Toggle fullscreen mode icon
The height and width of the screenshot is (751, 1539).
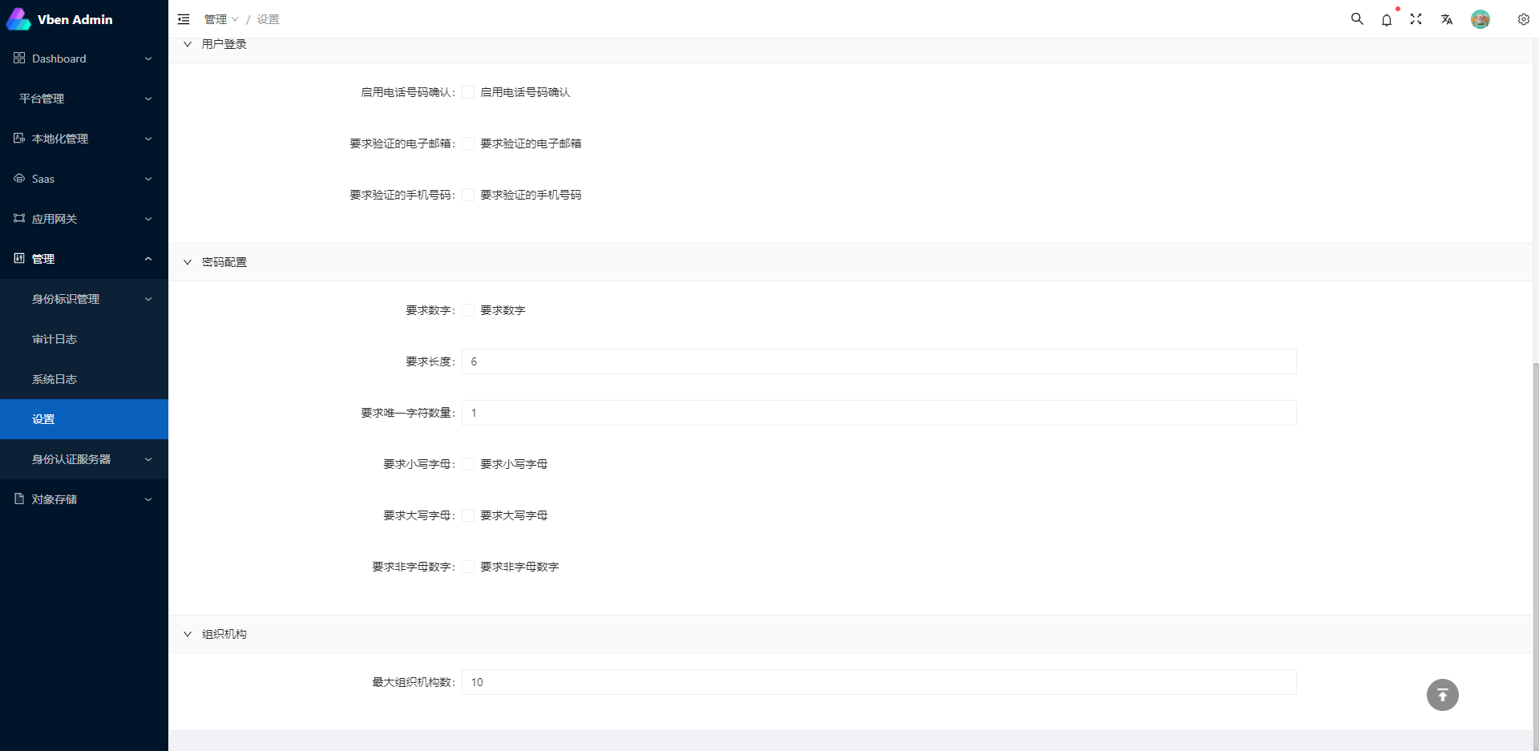tap(1416, 19)
